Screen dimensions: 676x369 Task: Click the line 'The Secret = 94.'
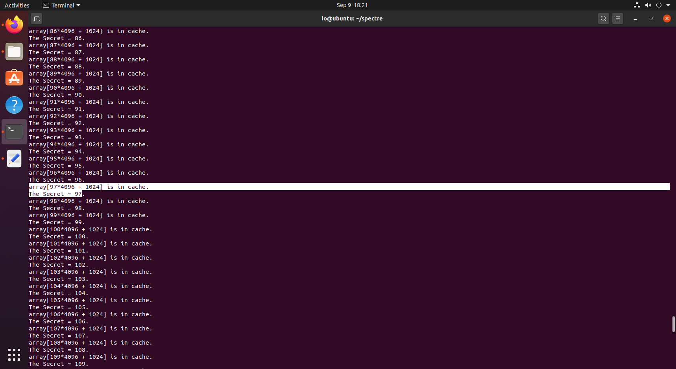pyautogui.click(x=57, y=151)
